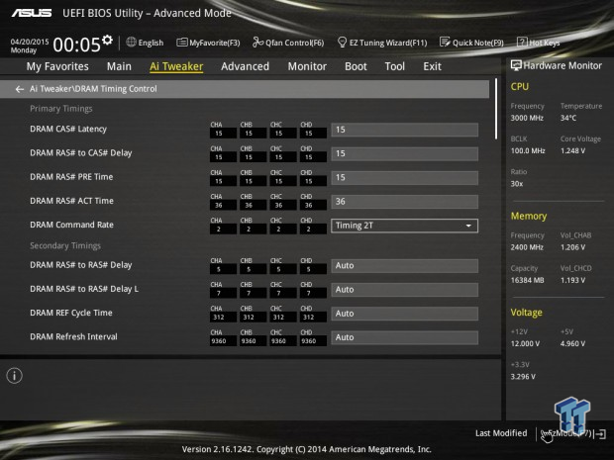Click DRAM RAS# to RAS# Delay Auto field
This screenshot has height=460, width=614.
[404, 266]
